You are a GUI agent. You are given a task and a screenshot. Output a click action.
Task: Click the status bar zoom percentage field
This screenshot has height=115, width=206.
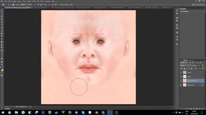click(x=6, y=106)
